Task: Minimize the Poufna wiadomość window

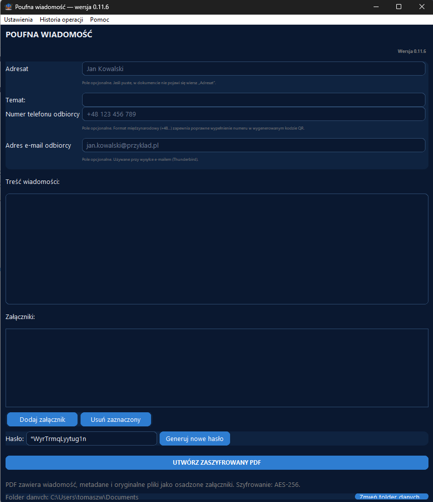Action: (376, 7)
